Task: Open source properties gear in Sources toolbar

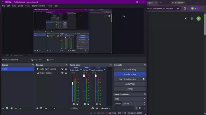Action: click(46, 108)
